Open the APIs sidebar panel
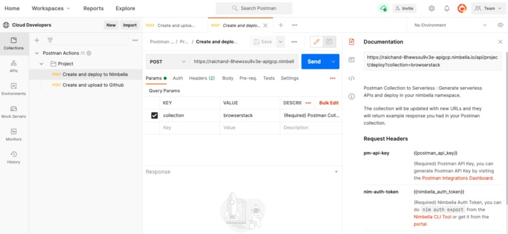The image size is (508, 234). [x=14, y=66]
